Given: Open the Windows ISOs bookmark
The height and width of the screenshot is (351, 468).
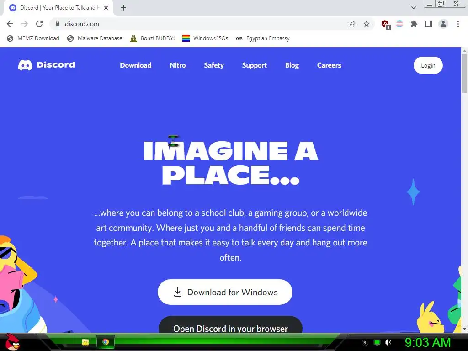Looking at the screenshot, I should 205,38.
